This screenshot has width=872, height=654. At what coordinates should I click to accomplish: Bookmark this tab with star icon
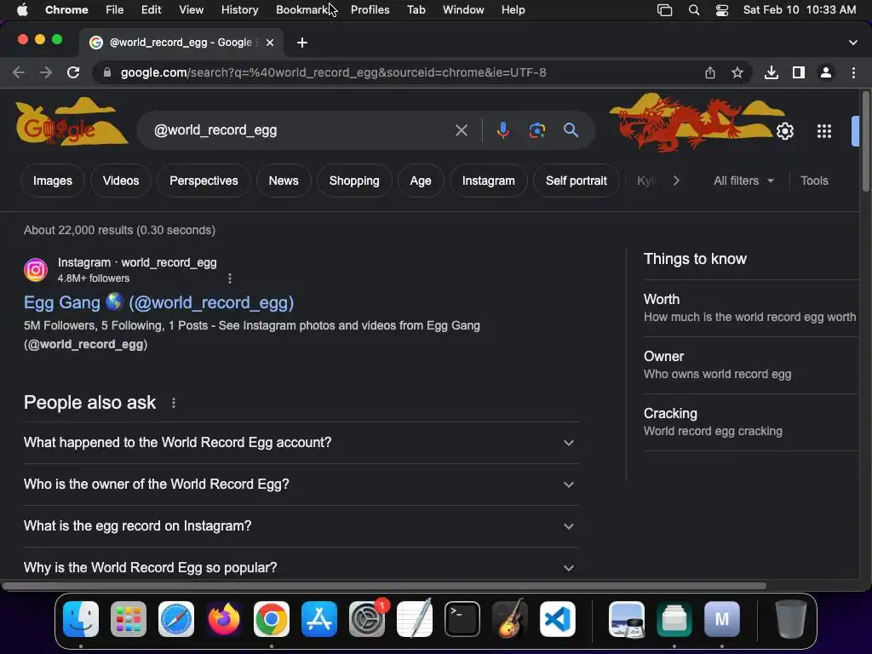pyautogui.click(x=737, y=72)
